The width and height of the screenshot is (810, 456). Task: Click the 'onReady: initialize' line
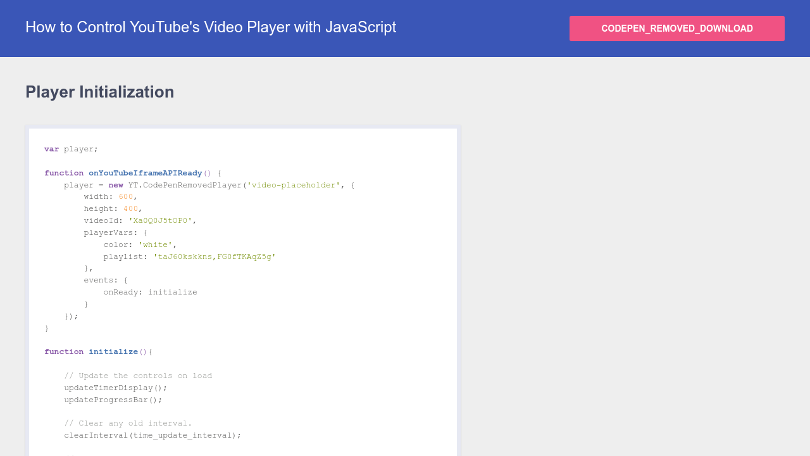[x=151, y=292]
